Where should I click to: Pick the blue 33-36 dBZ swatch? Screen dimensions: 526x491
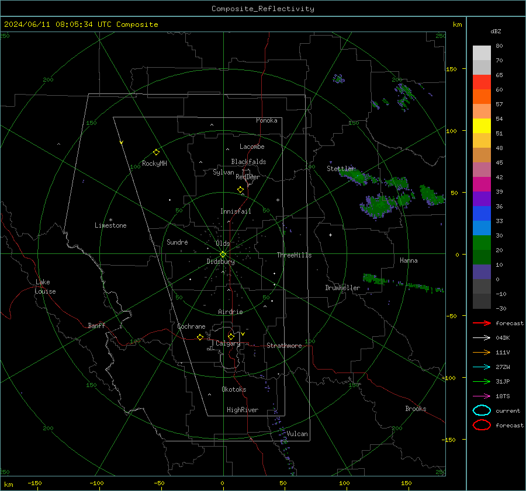click(482, 213)
